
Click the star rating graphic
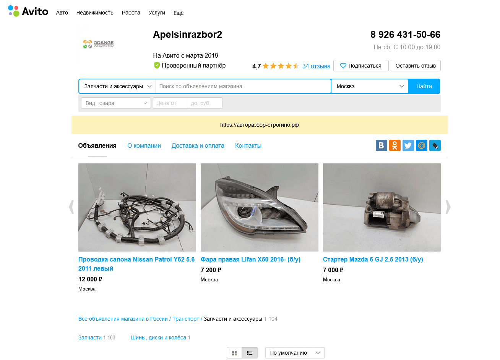281,66
